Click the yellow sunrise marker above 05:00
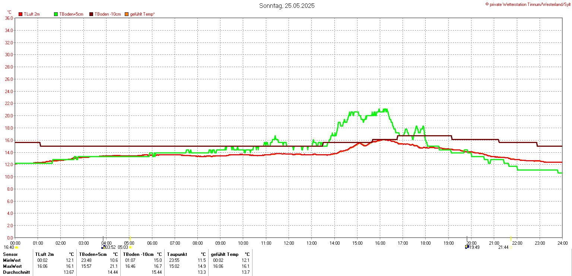The image size is (572, 276). coord(130,238)
